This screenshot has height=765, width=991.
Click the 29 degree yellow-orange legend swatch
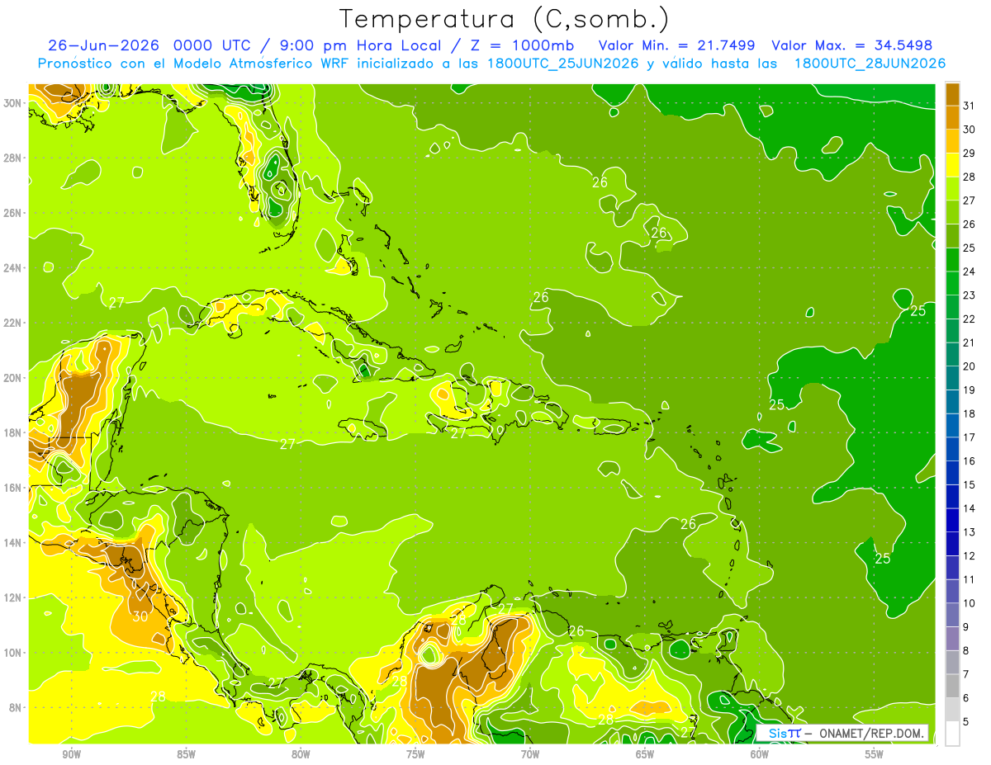(952, 141)
